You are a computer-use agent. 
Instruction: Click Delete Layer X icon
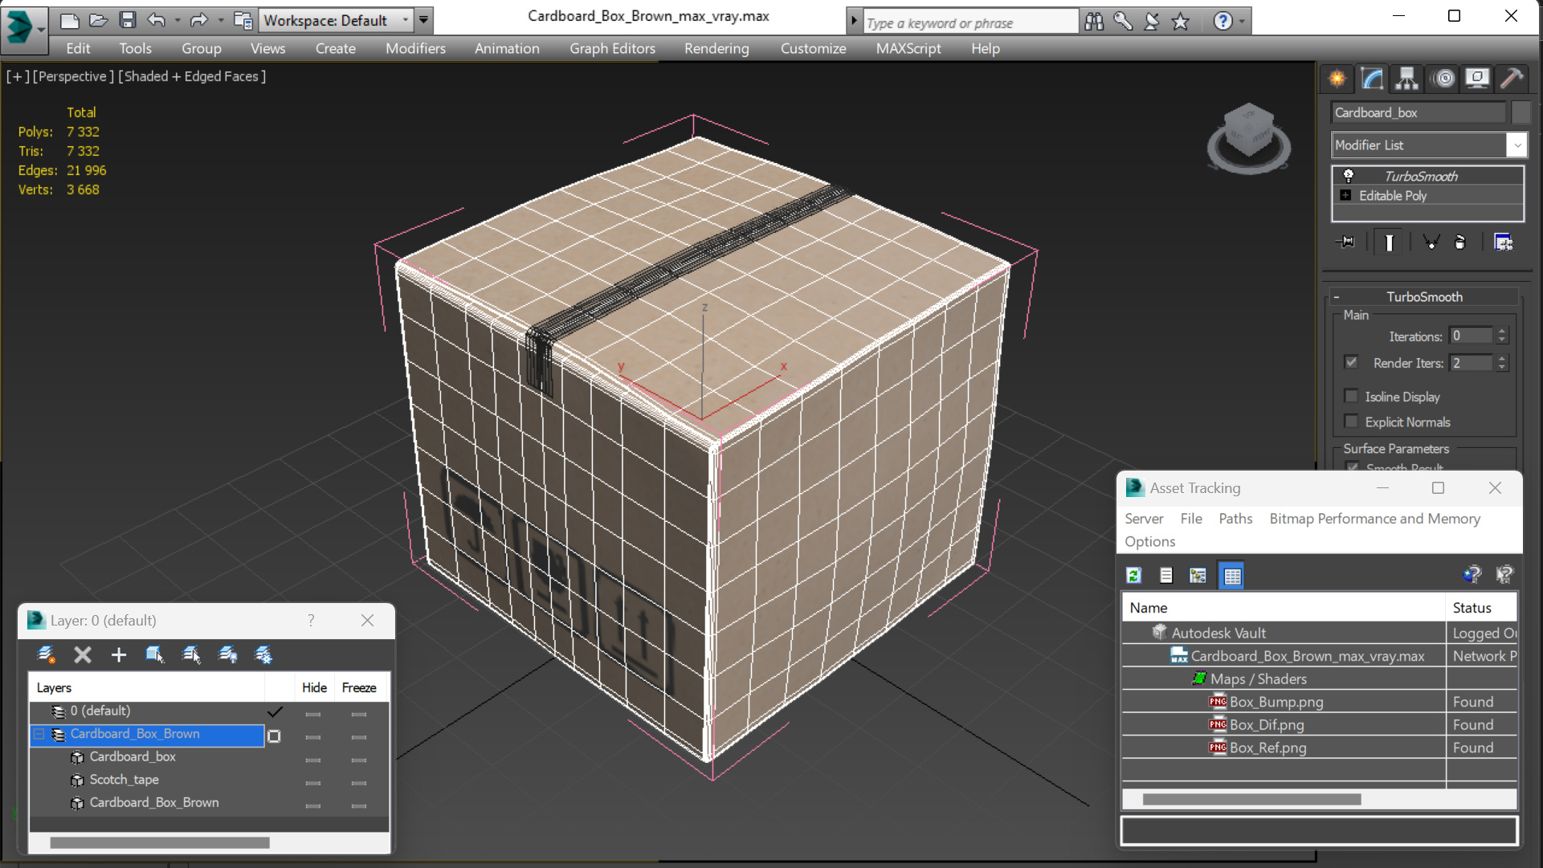click(x=82, y=655)
